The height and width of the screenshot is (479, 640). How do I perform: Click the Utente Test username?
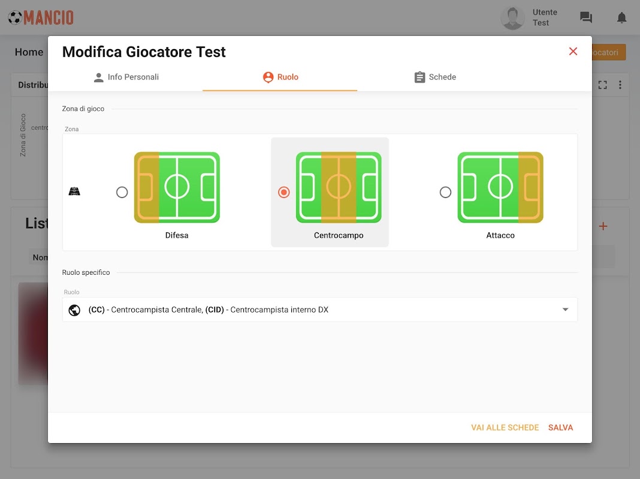[545, 17]
